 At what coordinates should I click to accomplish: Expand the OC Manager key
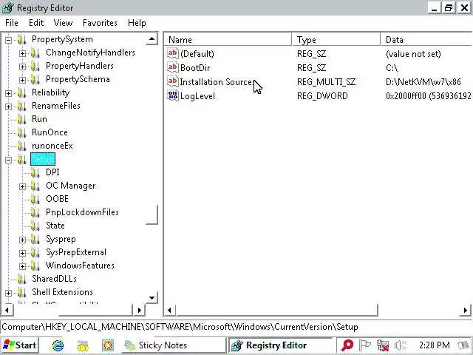22,186
